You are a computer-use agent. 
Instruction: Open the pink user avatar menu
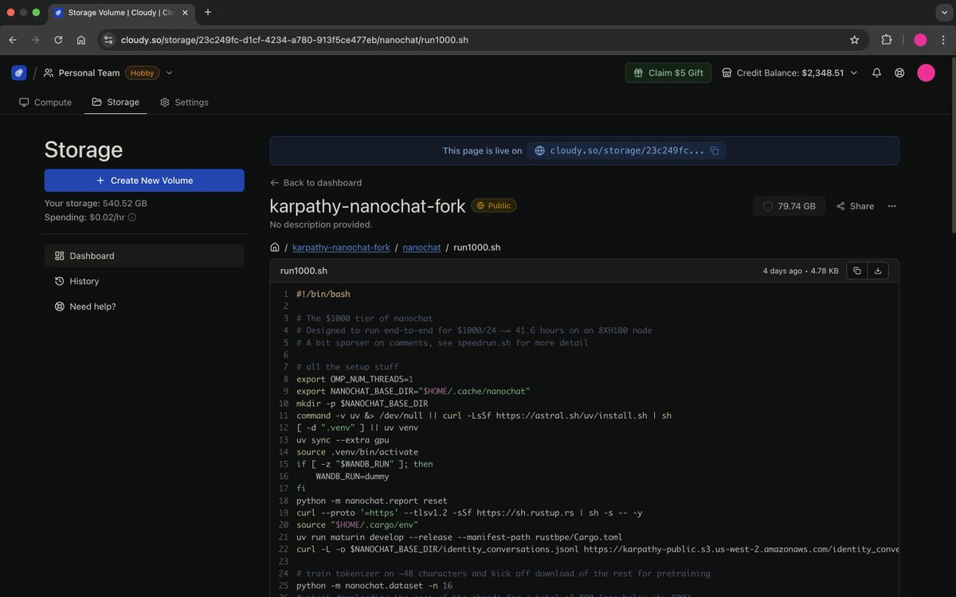(x=926, y=72)
